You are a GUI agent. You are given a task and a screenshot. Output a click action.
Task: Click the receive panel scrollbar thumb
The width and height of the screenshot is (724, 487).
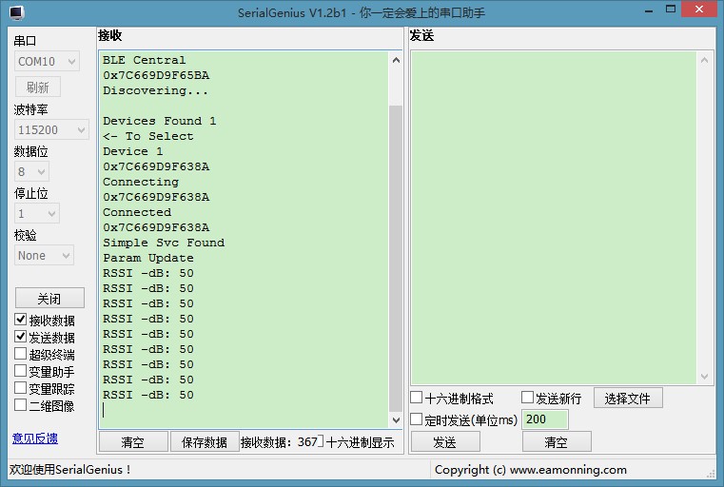click(x=396, y=259)
